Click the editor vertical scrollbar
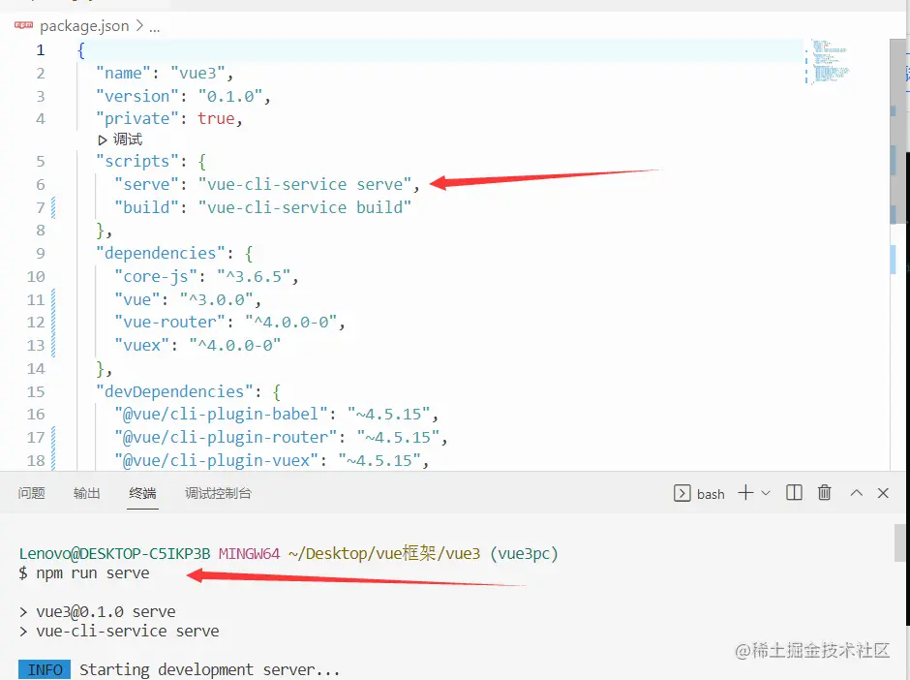 tap(897, 131)
